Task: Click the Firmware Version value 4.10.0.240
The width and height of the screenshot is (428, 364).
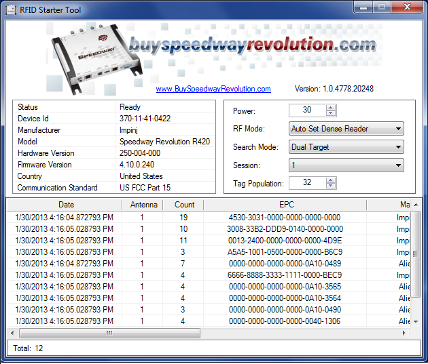Action: point(137,165)
